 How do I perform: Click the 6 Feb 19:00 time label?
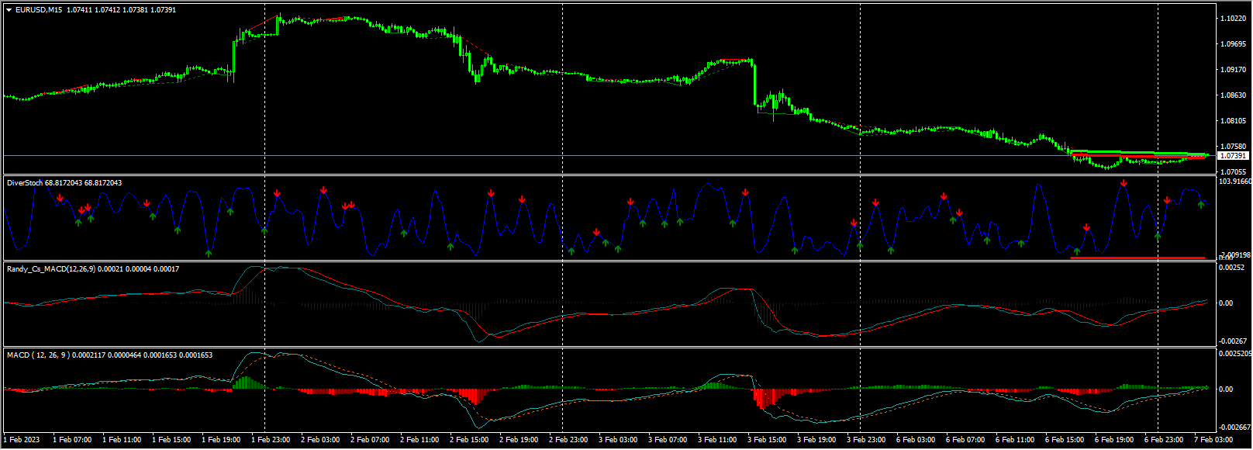[1114, 440]
